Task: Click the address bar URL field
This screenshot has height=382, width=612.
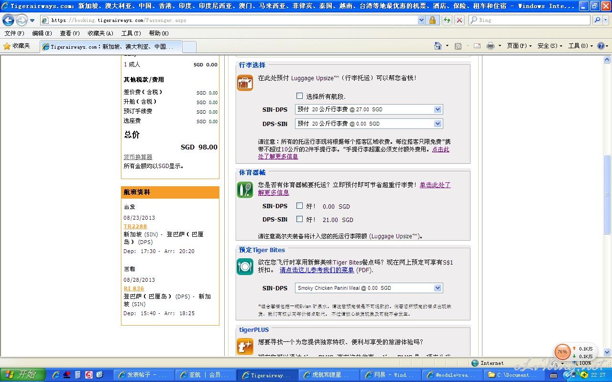Action: (x=229, y=20)
